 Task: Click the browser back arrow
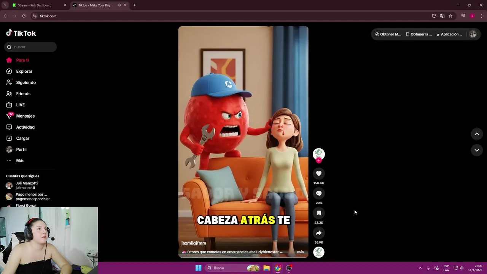coord(5,16)
